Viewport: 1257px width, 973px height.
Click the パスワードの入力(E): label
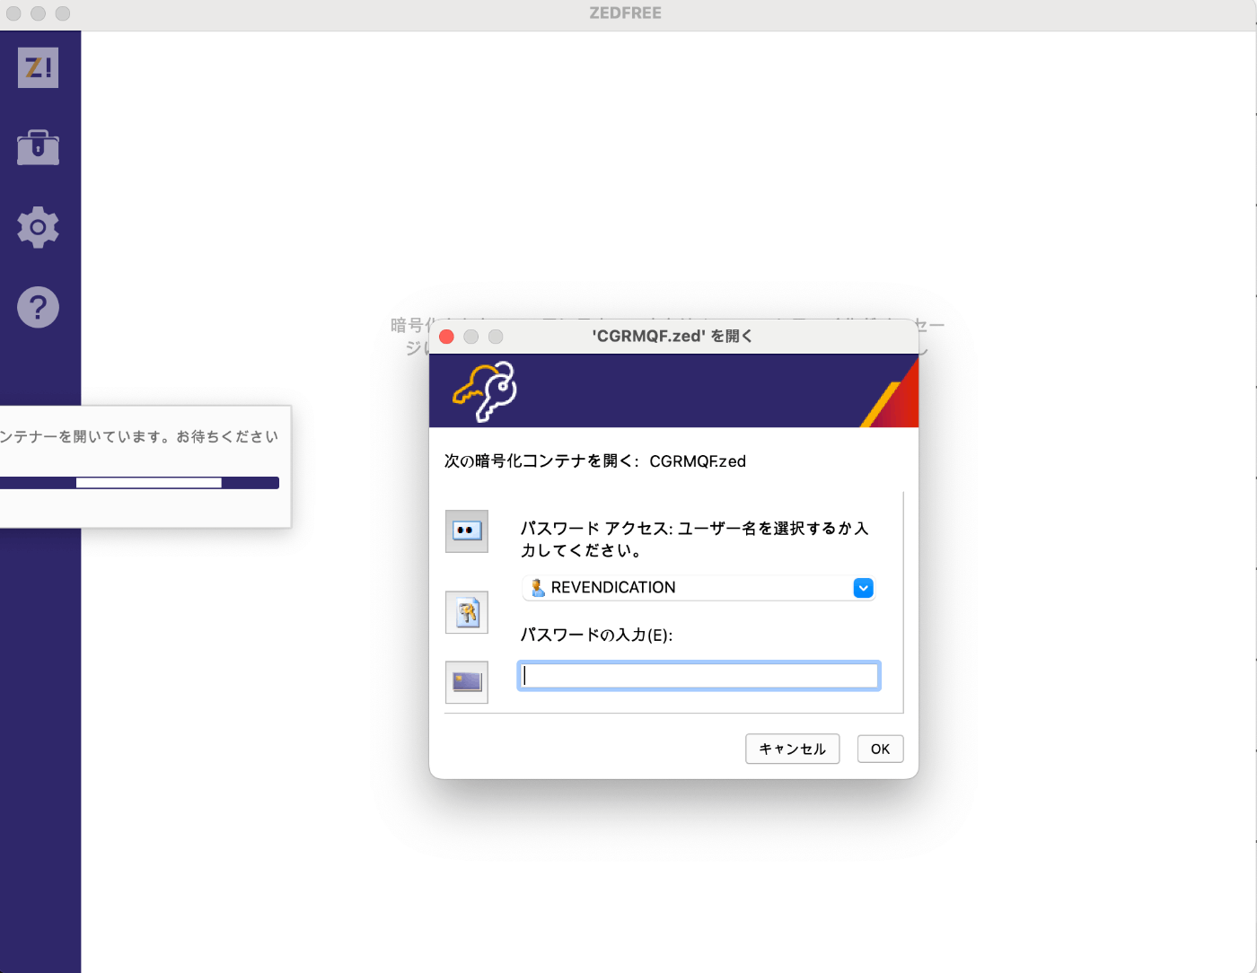tap(596, 635)
